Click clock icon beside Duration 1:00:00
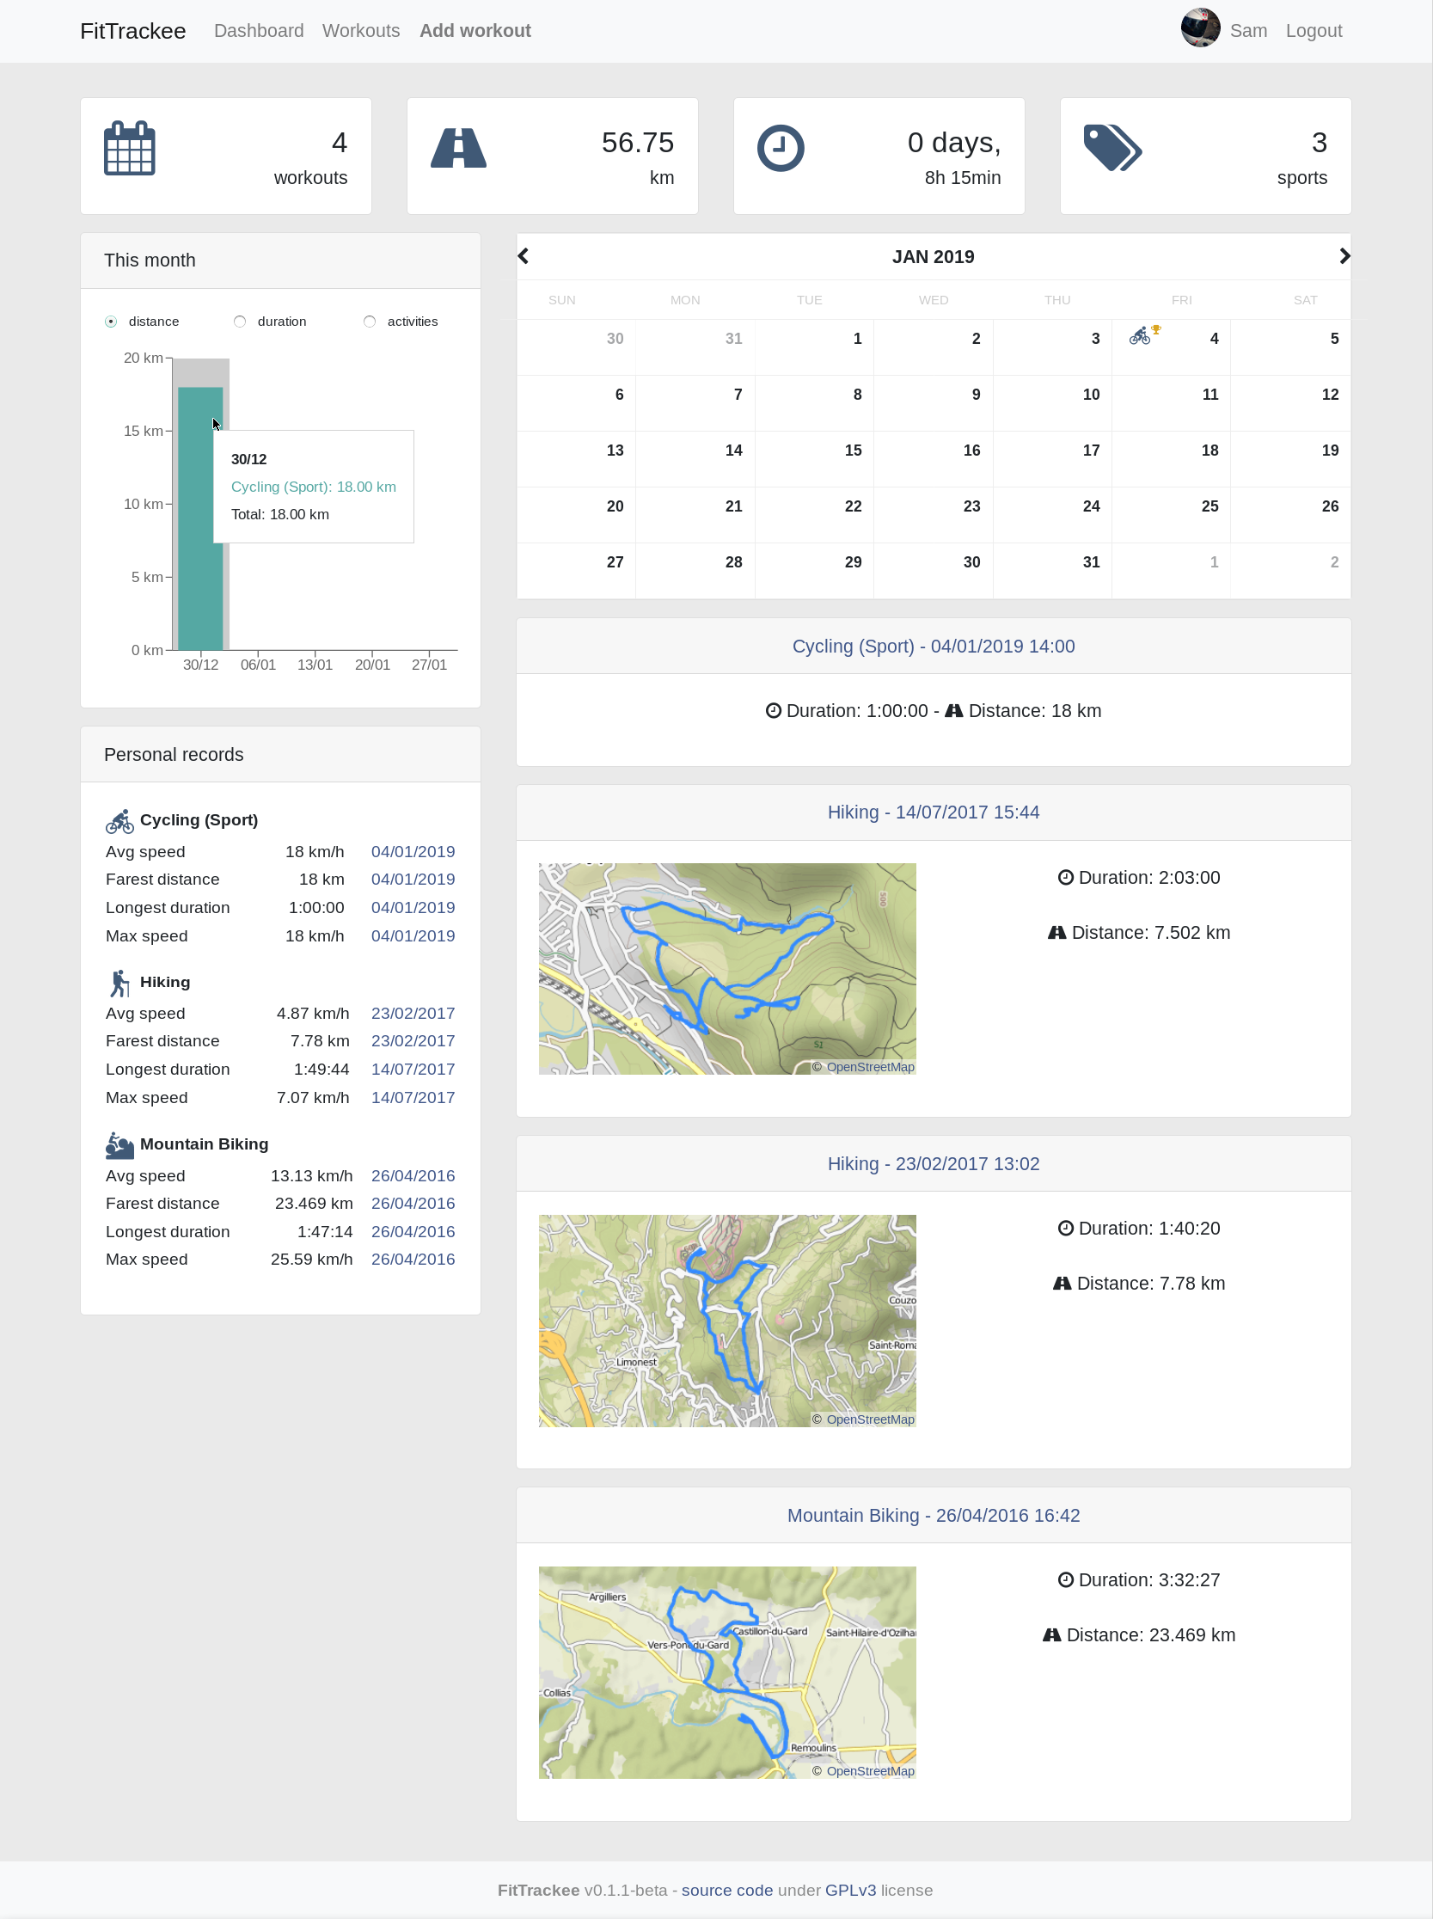1433x1919 pixels. point(773,711)
